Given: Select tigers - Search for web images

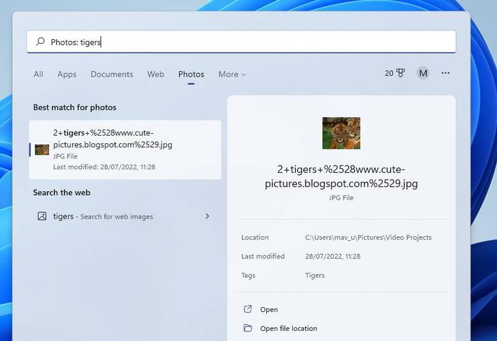Looking at the screenshot, I should pos(125,216).
